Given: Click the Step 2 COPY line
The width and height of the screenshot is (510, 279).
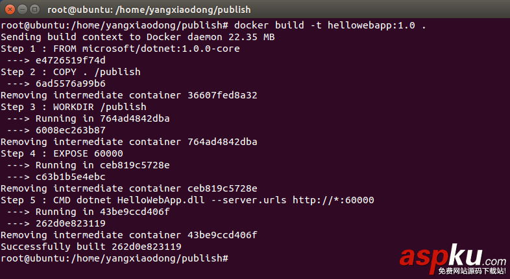Looking at the screenshot, I should tap(70, 72).
